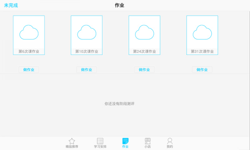The width and height of the screenshot is (250, 150).
Task: Click the 作业 page title
Action: click(x=120, y=5)
